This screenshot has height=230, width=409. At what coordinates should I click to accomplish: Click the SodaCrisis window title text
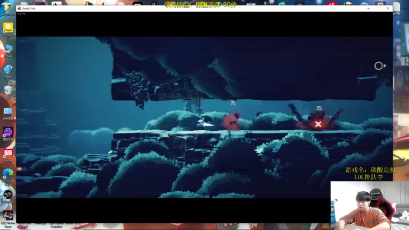[29, 8]
